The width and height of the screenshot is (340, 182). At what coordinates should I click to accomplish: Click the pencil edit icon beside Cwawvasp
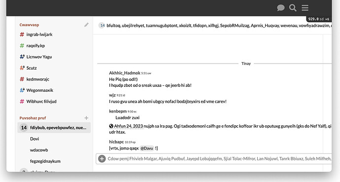point(86,25)
